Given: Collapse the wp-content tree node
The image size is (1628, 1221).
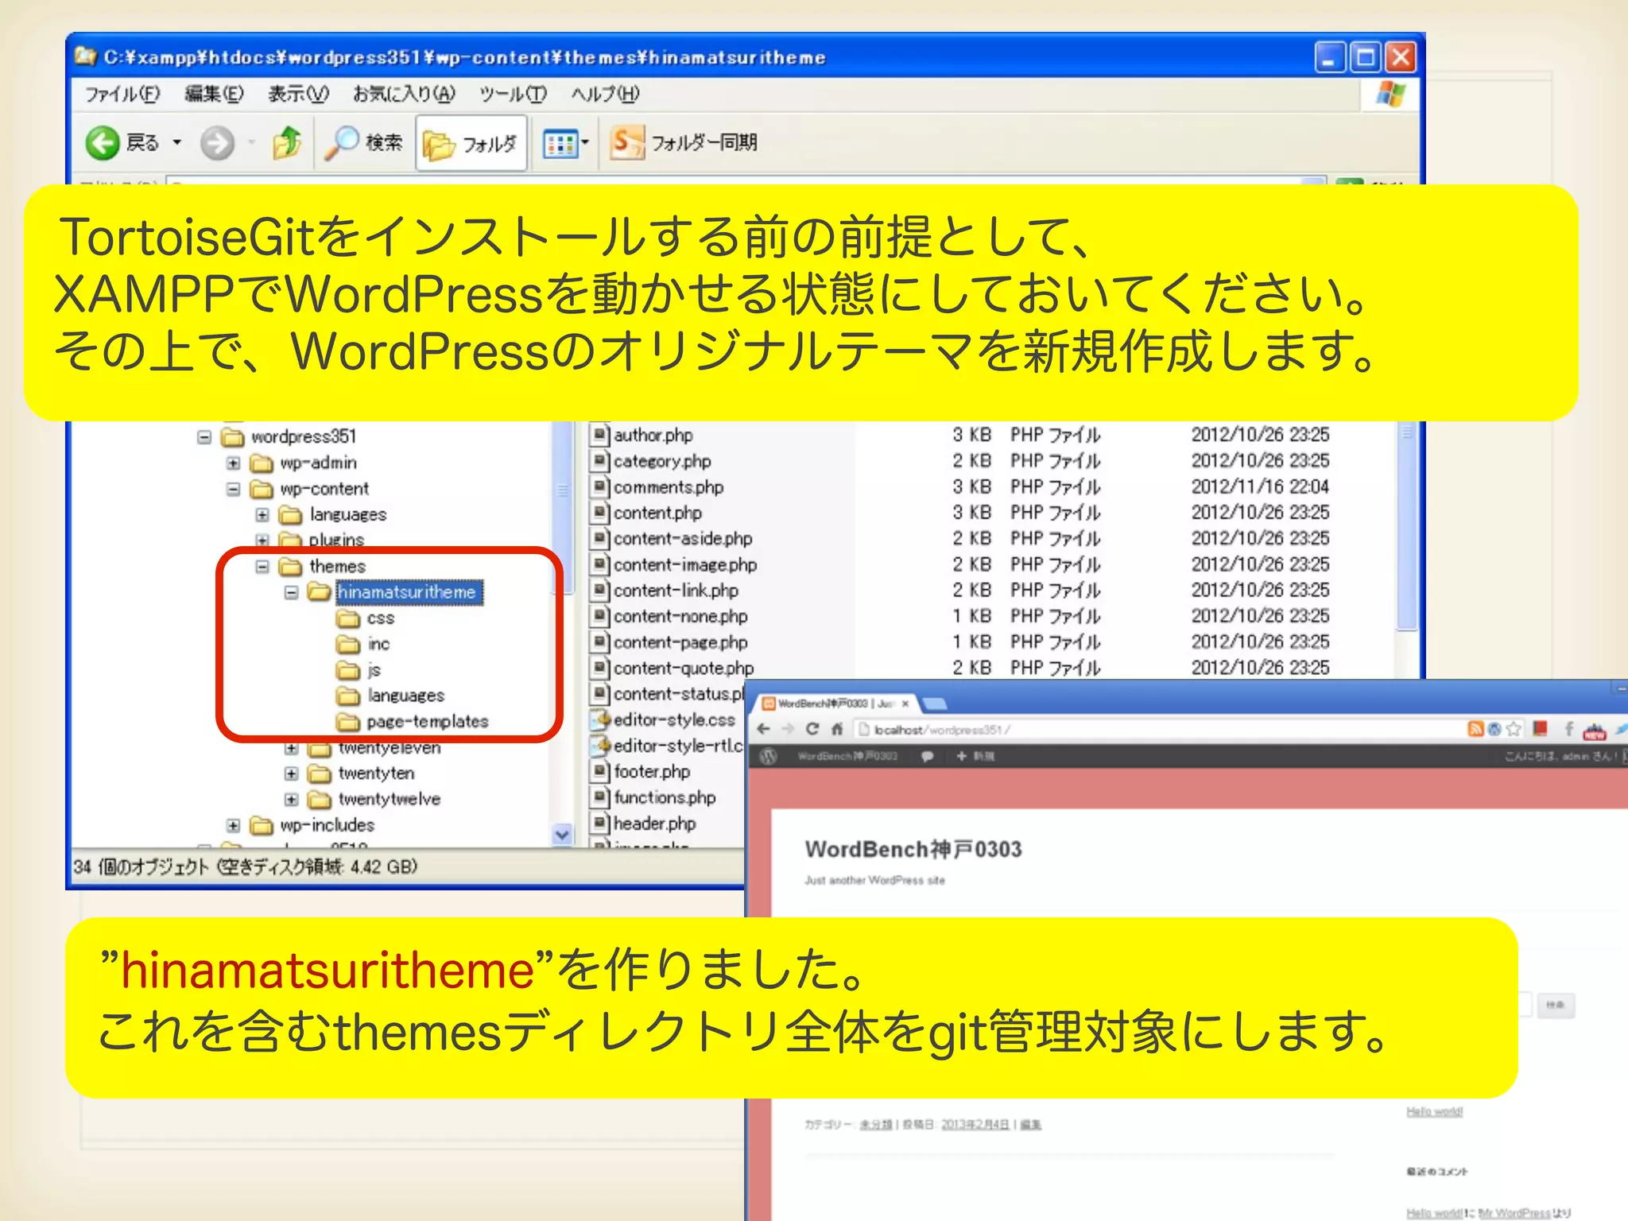Looking at the screenshot, I should pos(233,489).
